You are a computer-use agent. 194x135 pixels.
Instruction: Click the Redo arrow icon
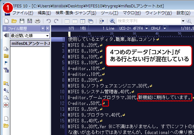coord(57,21)
